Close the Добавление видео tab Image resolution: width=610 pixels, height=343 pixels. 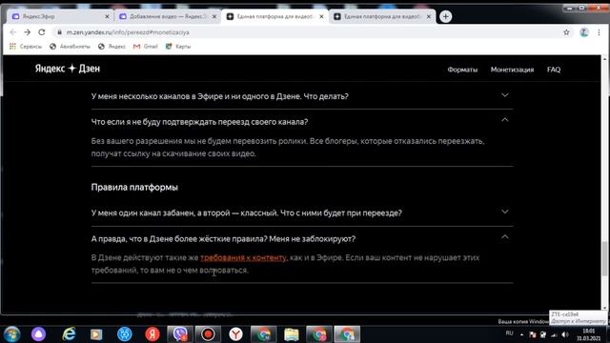pos(213,16)
